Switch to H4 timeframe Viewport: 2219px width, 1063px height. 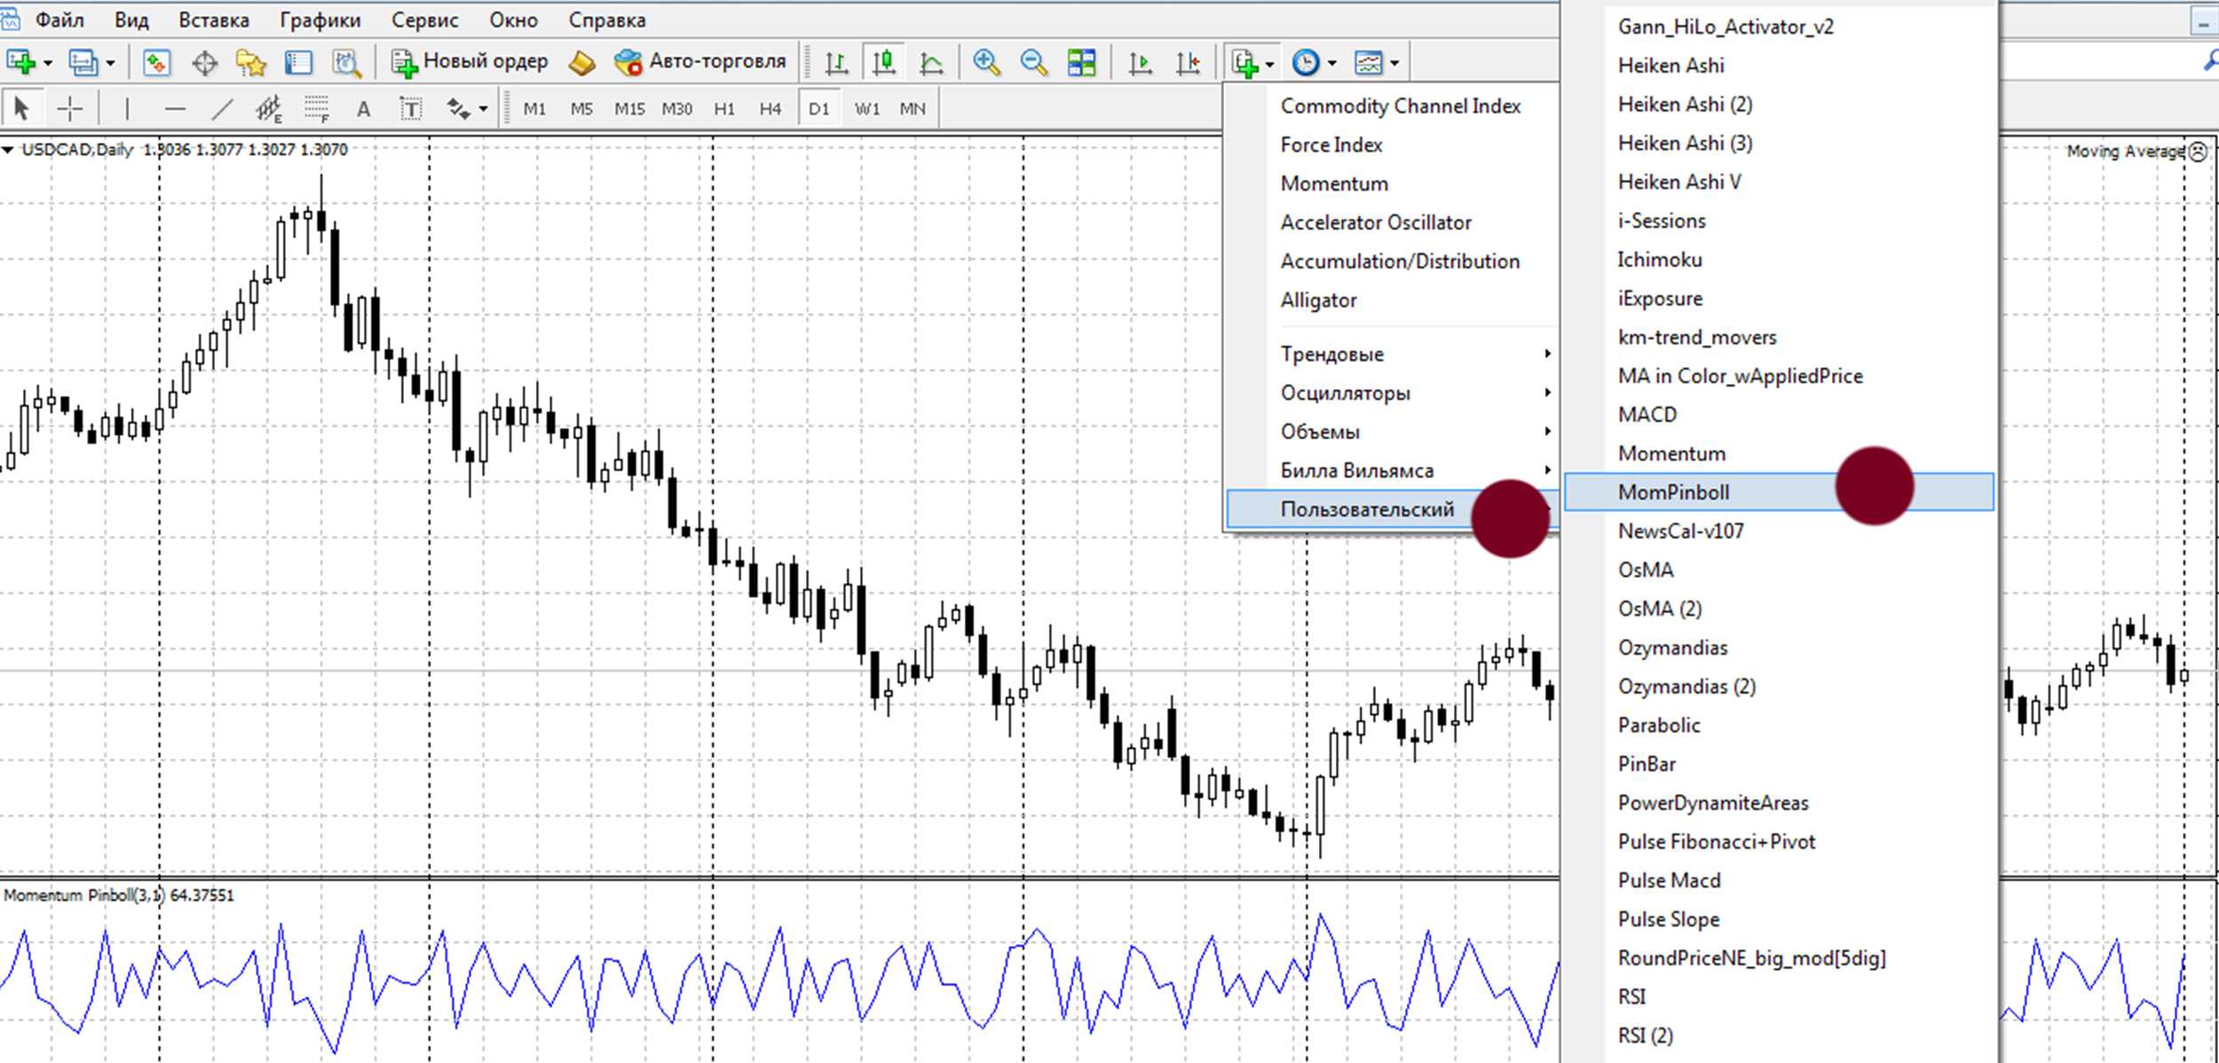tap(770, 108)
